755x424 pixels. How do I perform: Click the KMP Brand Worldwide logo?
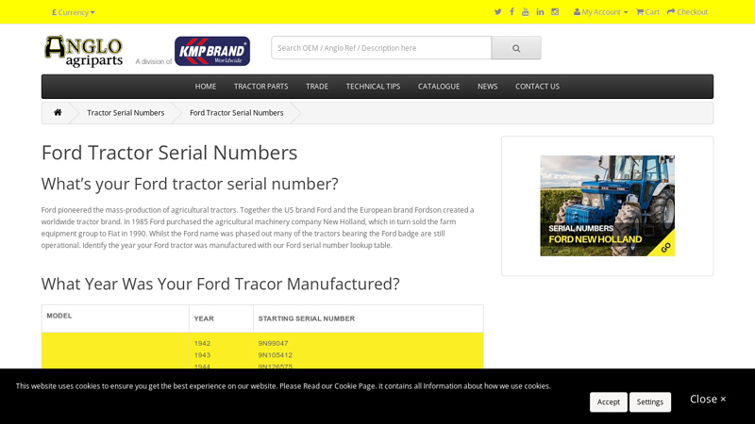click(212, 51)
